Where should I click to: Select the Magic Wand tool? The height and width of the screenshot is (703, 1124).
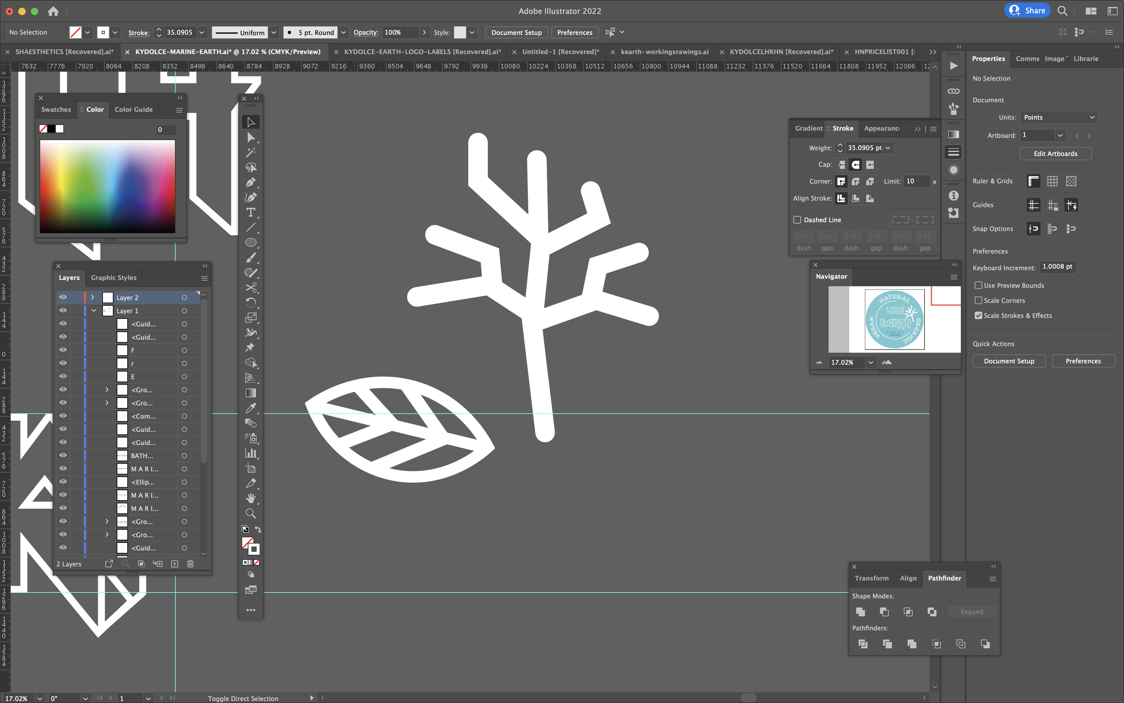[x=250, y=152]
